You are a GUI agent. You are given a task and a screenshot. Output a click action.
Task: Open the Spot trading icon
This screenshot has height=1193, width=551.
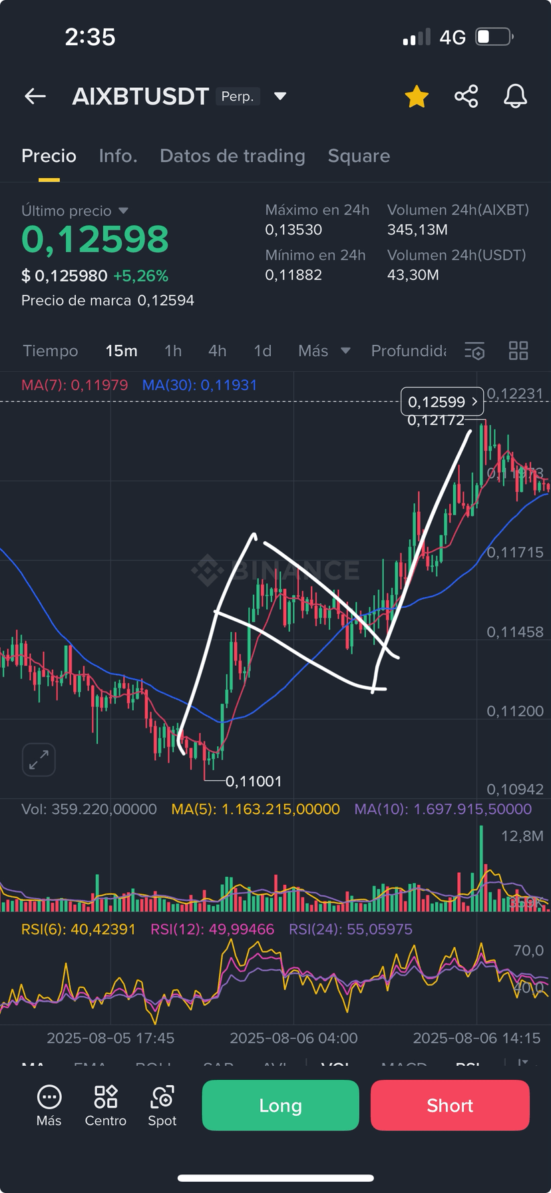162,1105
